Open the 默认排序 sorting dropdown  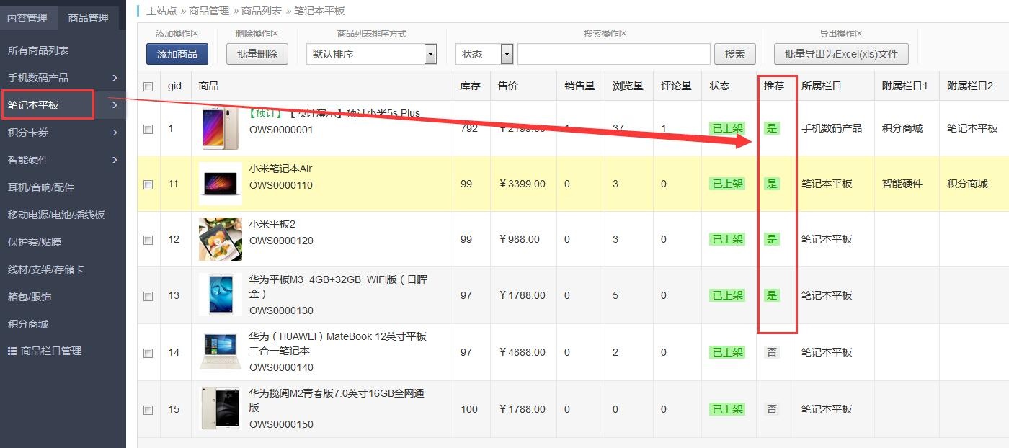pyautogui.click(x=372, y=54)
